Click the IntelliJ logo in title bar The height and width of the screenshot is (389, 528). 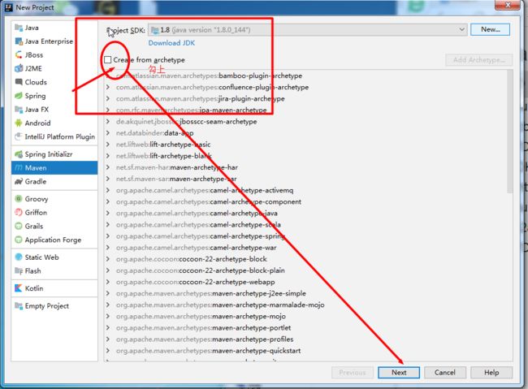pos(8,7)
